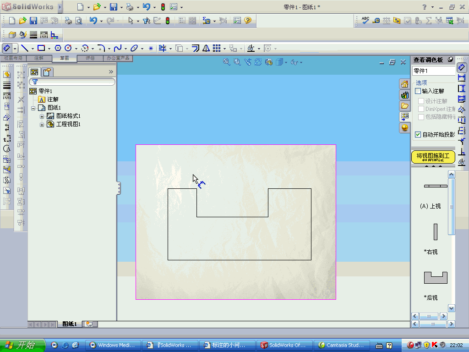Click the Rebuild traffic light icon
Viewport: 469px width, 352px height.
click(x=168, y=21)
